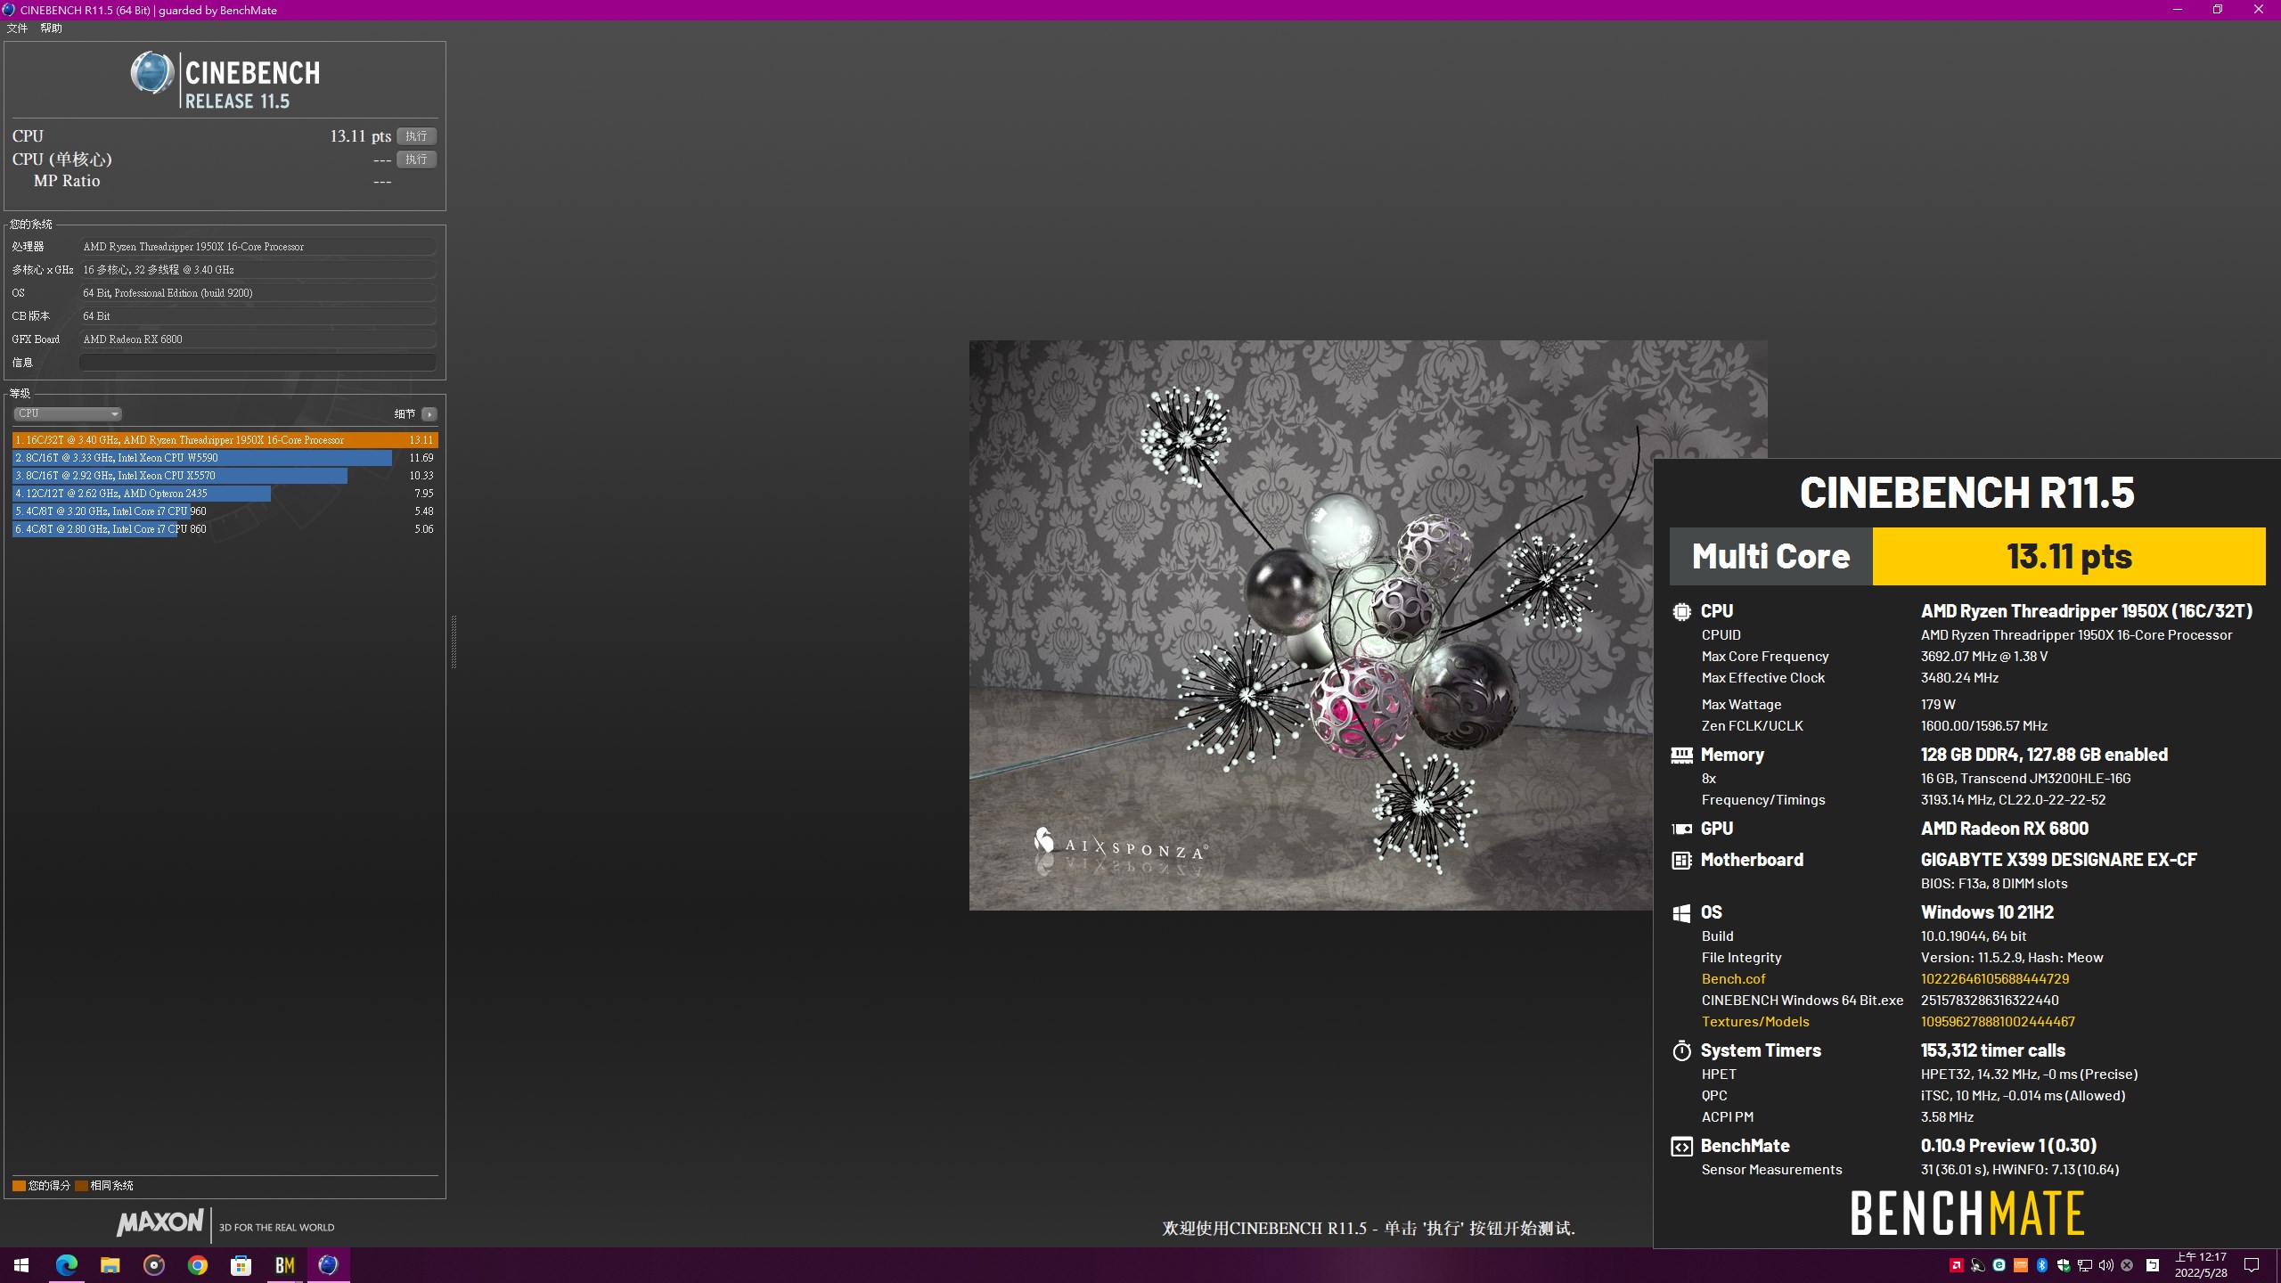The height and width of the screenshot is (1283, 2281).
Task: Click the Windows OS icon in BenchMate
Action: pos(1681,913)
